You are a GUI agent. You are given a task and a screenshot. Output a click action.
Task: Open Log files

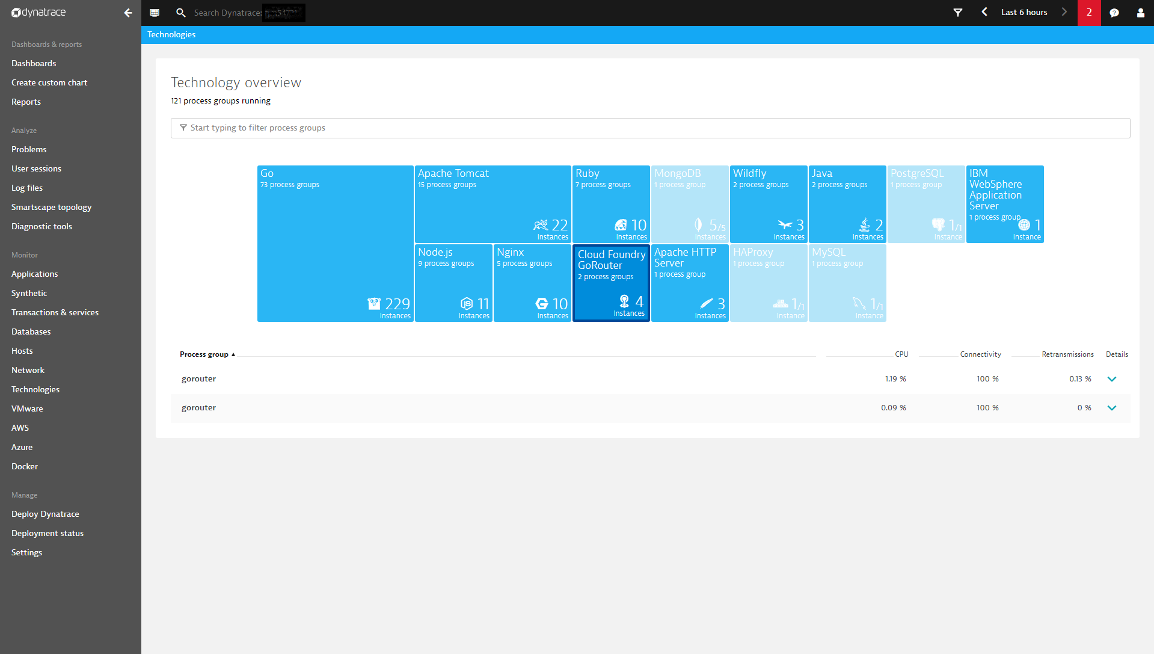click(27, 188)
